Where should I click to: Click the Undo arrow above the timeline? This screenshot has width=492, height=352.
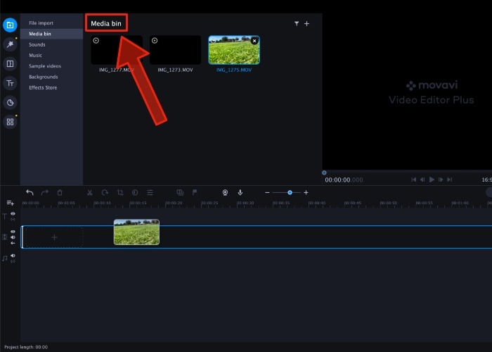click(x=30, y=192)
